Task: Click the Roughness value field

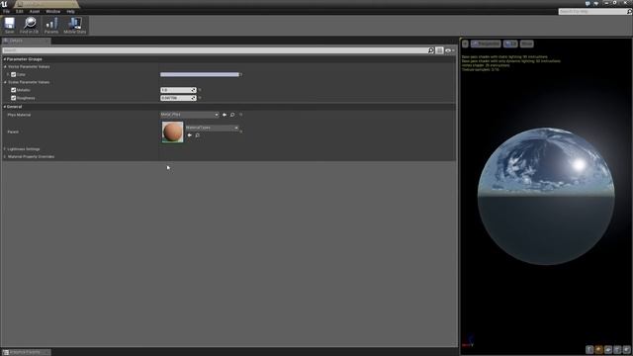Action: [x=178, y=98]
